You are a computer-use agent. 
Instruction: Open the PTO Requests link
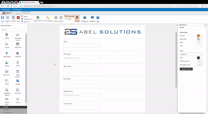pos(17,10)
